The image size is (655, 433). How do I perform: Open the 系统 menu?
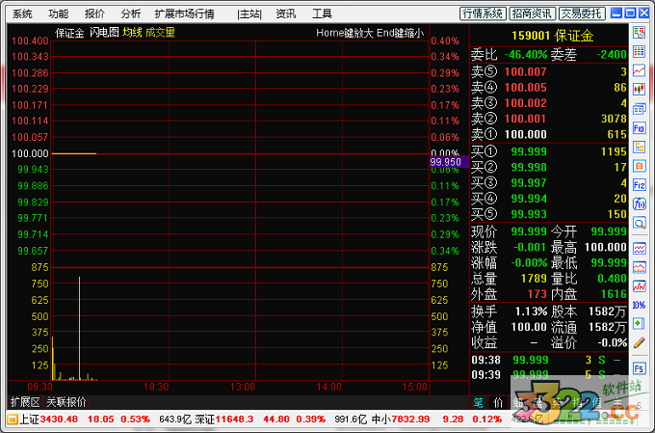[22, 14]
